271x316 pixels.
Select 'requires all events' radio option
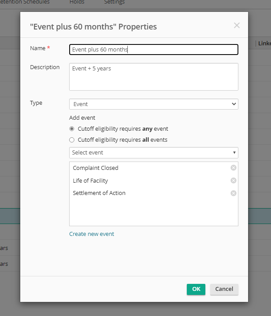pos(72,140)
